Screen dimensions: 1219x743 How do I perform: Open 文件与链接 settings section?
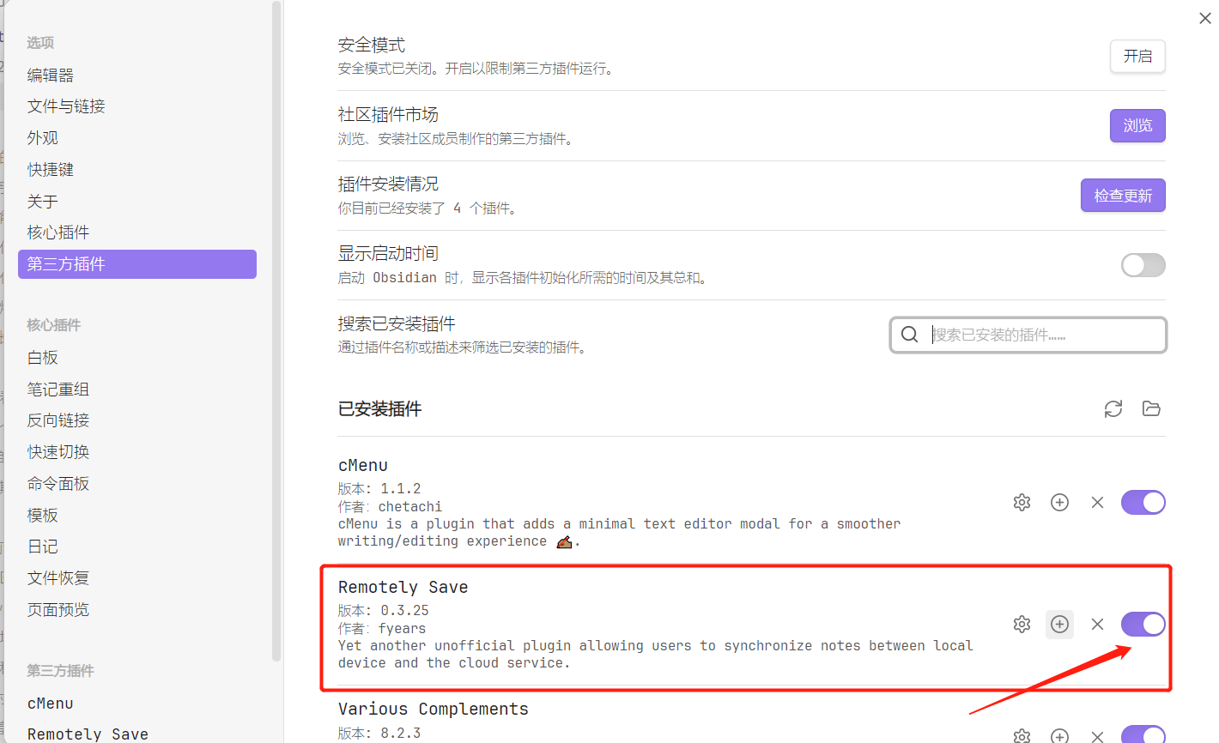[x=66, y=106]
